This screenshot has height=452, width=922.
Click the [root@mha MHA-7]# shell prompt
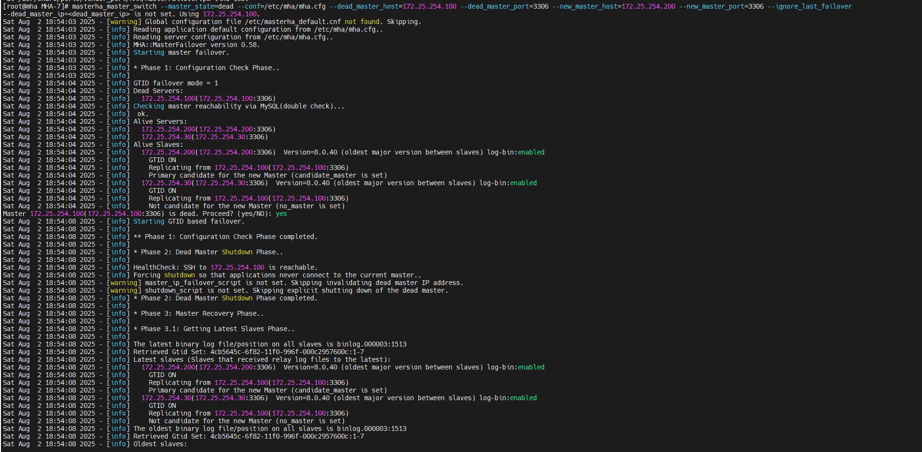pyautogui.click(x=36, y=6)
